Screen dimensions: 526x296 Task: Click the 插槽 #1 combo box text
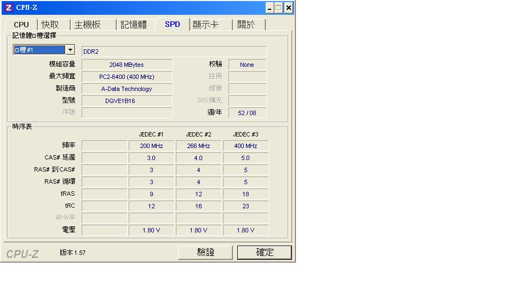tap(39, 50)
